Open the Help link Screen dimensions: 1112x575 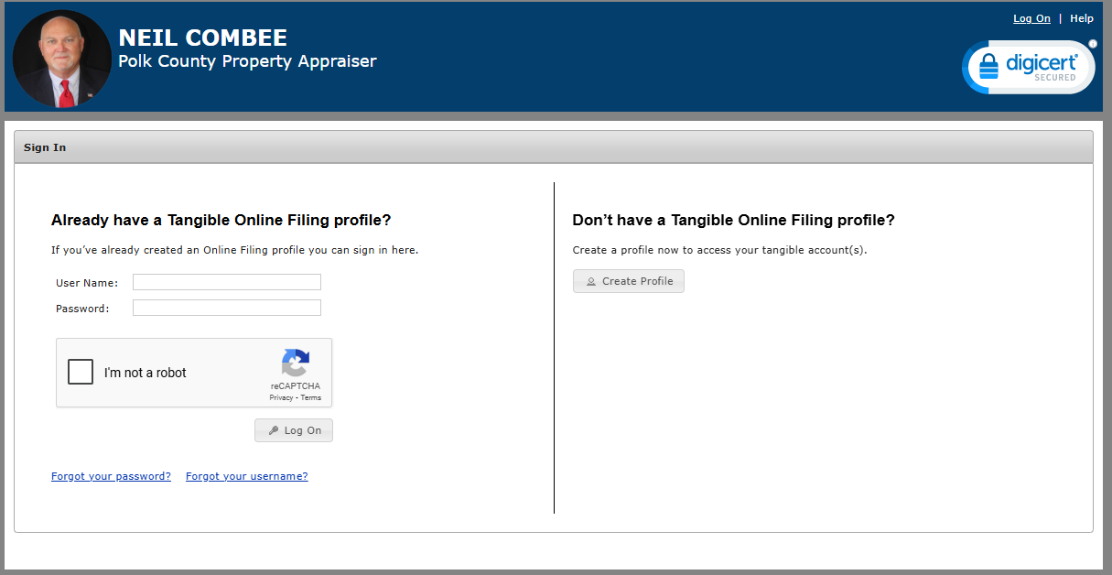(x=1082, y=17)
